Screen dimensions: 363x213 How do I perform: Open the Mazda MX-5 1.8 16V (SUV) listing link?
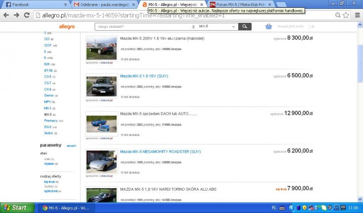(144, 76)
